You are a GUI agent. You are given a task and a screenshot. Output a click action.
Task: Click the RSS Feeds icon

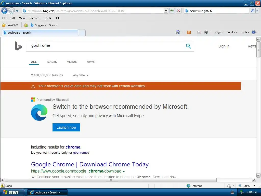189,32
